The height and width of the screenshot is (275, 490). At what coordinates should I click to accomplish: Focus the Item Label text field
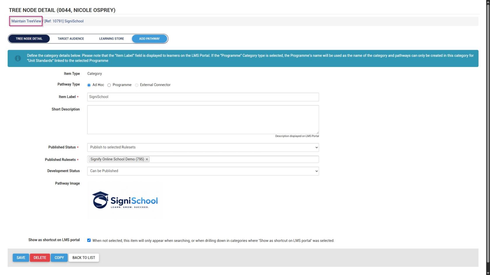point(203,97)
